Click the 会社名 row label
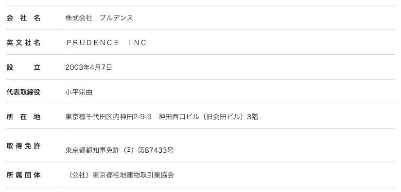Screen dimensions: 401x192 23,18
